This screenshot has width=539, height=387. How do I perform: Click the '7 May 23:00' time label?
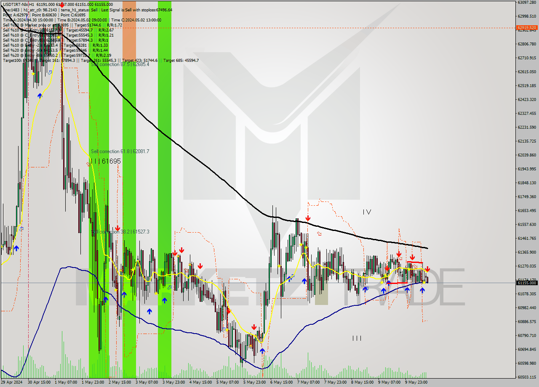(335, 382)
